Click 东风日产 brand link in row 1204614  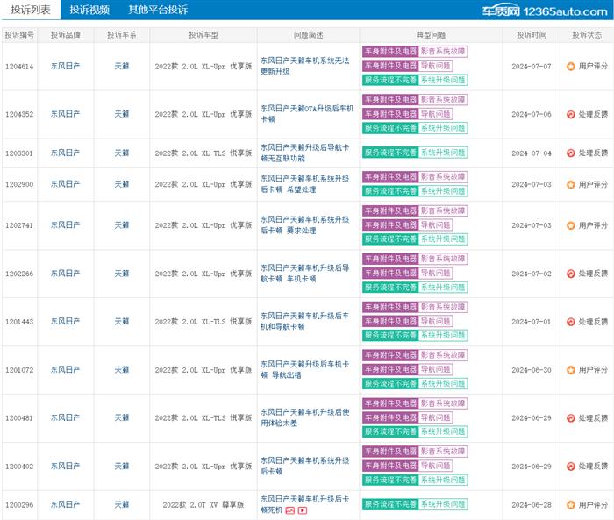click(x=66, y=66)
